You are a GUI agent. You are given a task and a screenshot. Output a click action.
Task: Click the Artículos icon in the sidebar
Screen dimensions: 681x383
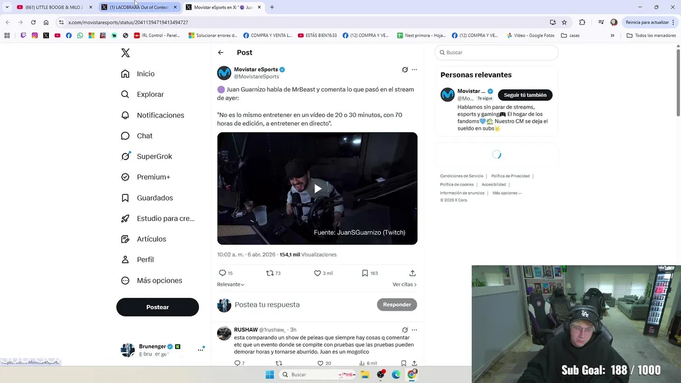pos(125,239)
